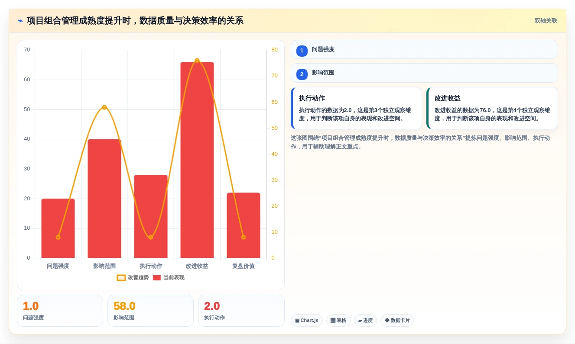Click the left axis value 70
The width and height of the screenshot is (575, 344).
[x=27, y=50]
